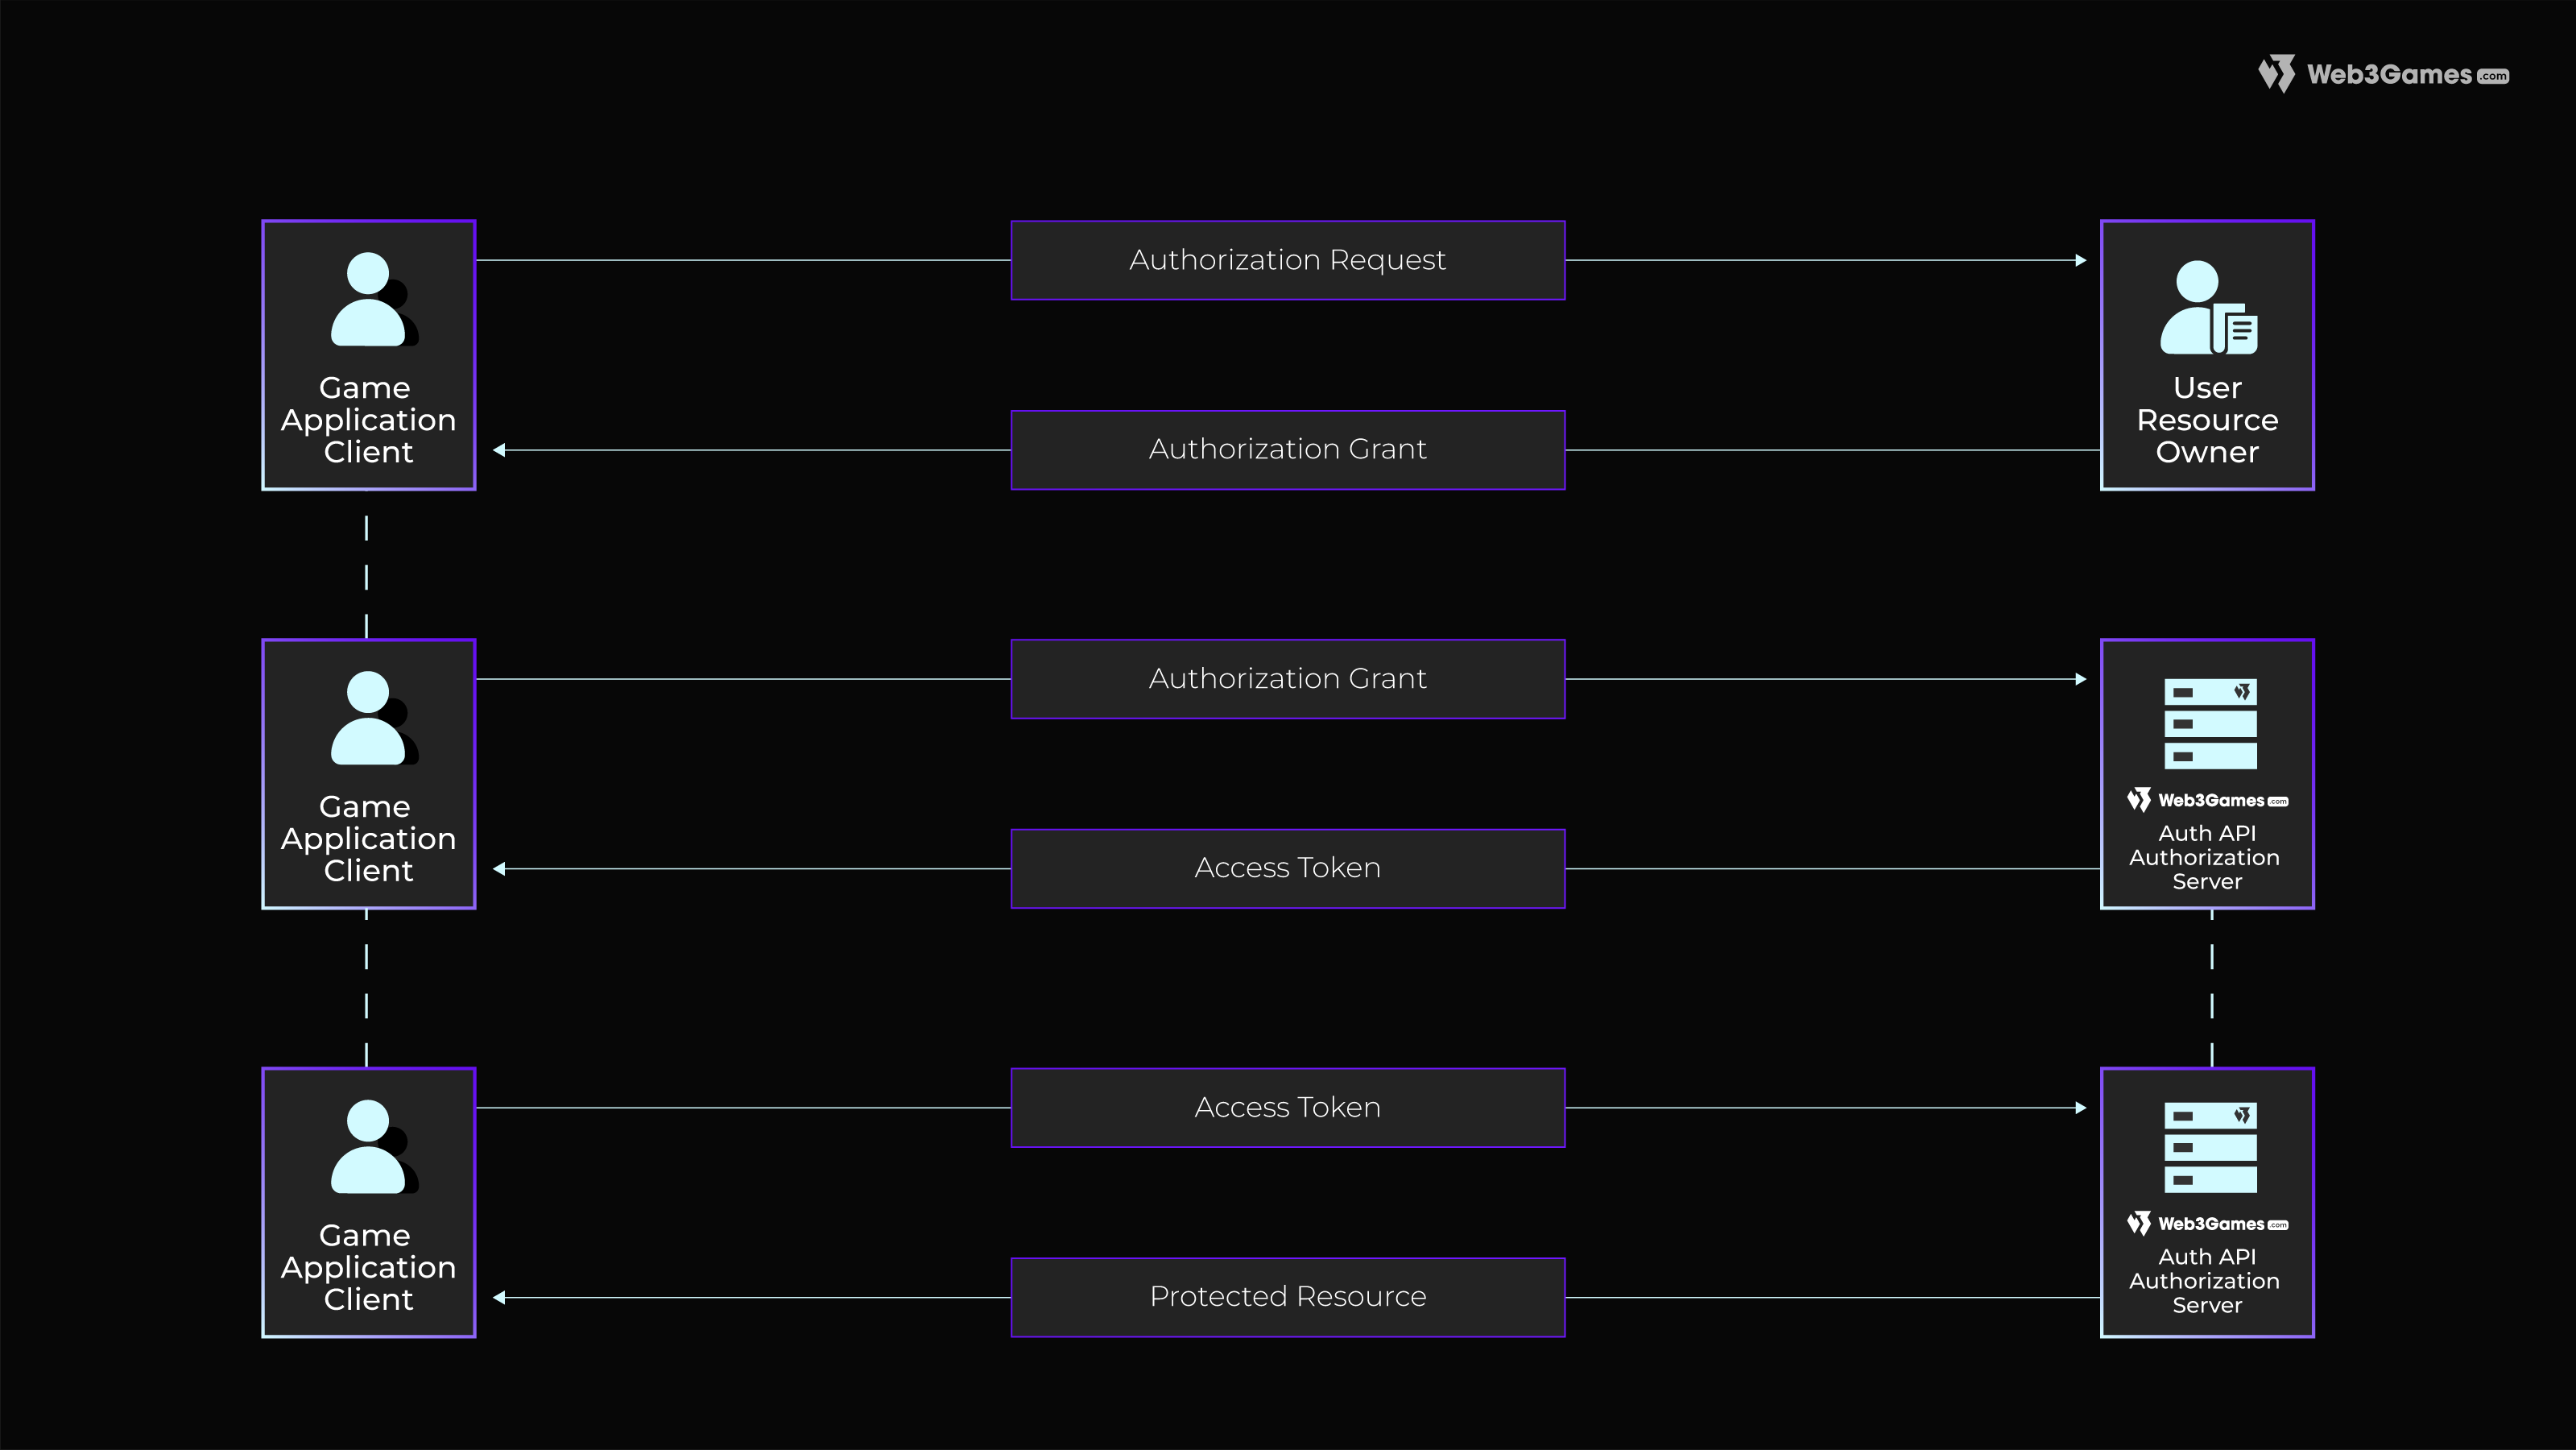Click the bottom Game Application Client person icon
The image size is (2576, 1450).
click(x=369, y=1148)
